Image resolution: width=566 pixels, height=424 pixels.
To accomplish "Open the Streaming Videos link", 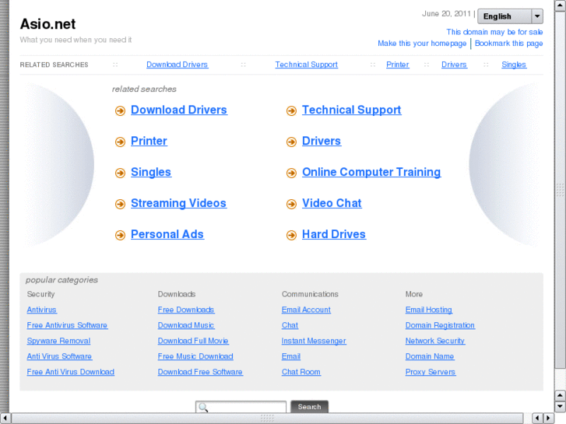I will [178, 203].
